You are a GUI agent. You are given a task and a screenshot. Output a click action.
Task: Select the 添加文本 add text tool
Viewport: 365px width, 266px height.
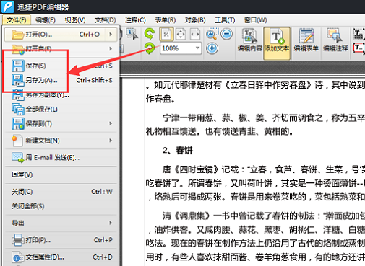pos(277,43)
